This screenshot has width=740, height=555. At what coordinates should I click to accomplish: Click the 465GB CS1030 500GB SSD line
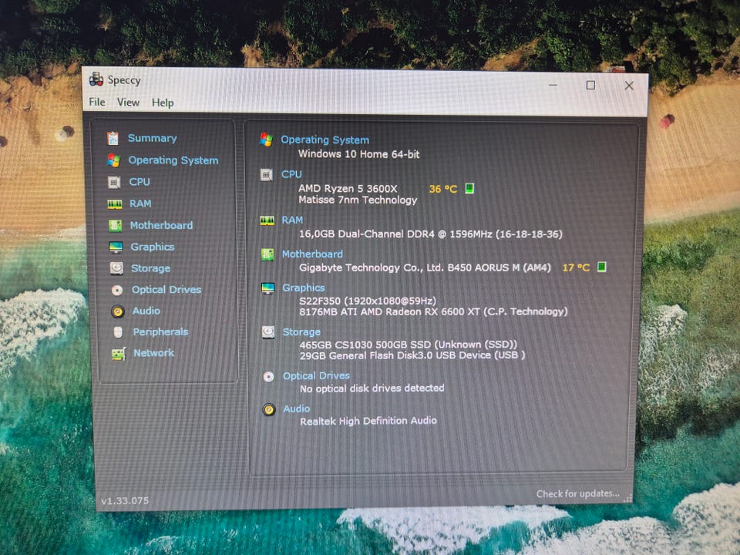click(409, 345)
